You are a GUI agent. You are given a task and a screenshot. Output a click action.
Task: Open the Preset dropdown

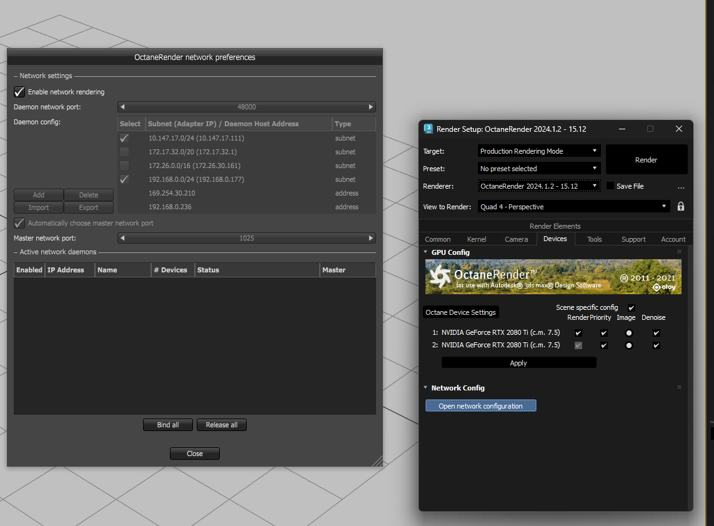539,169
